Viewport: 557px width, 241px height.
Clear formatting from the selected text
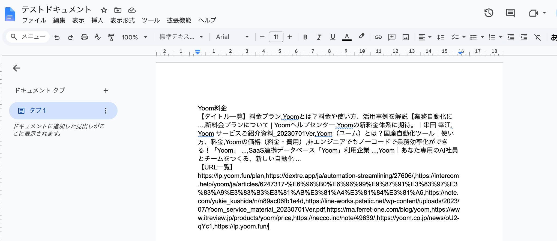pyautogui.click(x=537, y=37)
